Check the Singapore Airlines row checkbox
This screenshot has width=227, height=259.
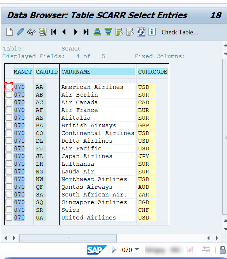(x=8, y=202)
